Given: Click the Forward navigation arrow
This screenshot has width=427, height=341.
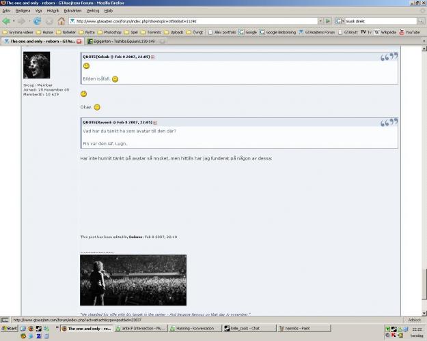Looking at the screenshot, I should [21, 21].
